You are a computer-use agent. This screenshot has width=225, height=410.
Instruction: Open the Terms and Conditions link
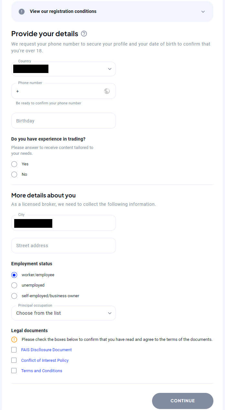(42, 371)
